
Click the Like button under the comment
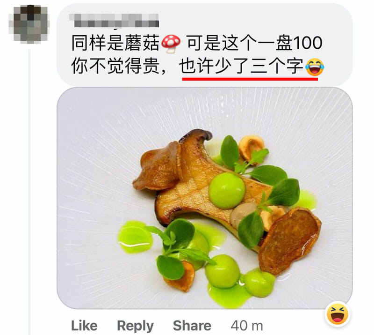(x=84, y=326)
